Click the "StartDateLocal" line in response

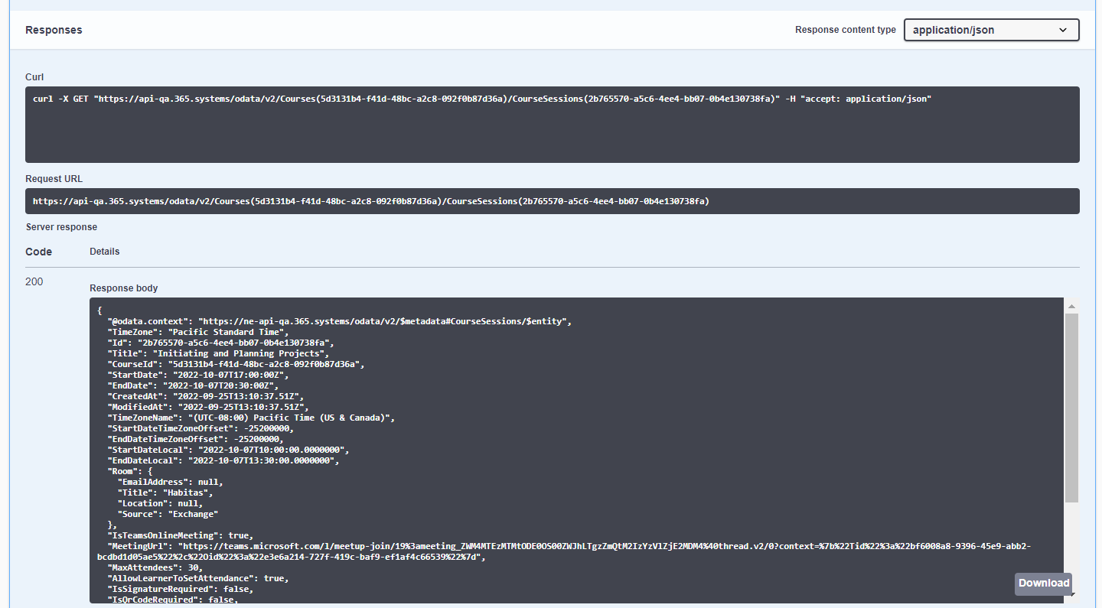tap(228, 450)
